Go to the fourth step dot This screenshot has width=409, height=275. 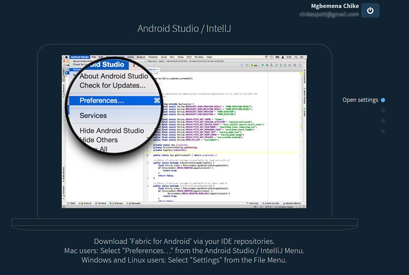[x=383, y=131]
